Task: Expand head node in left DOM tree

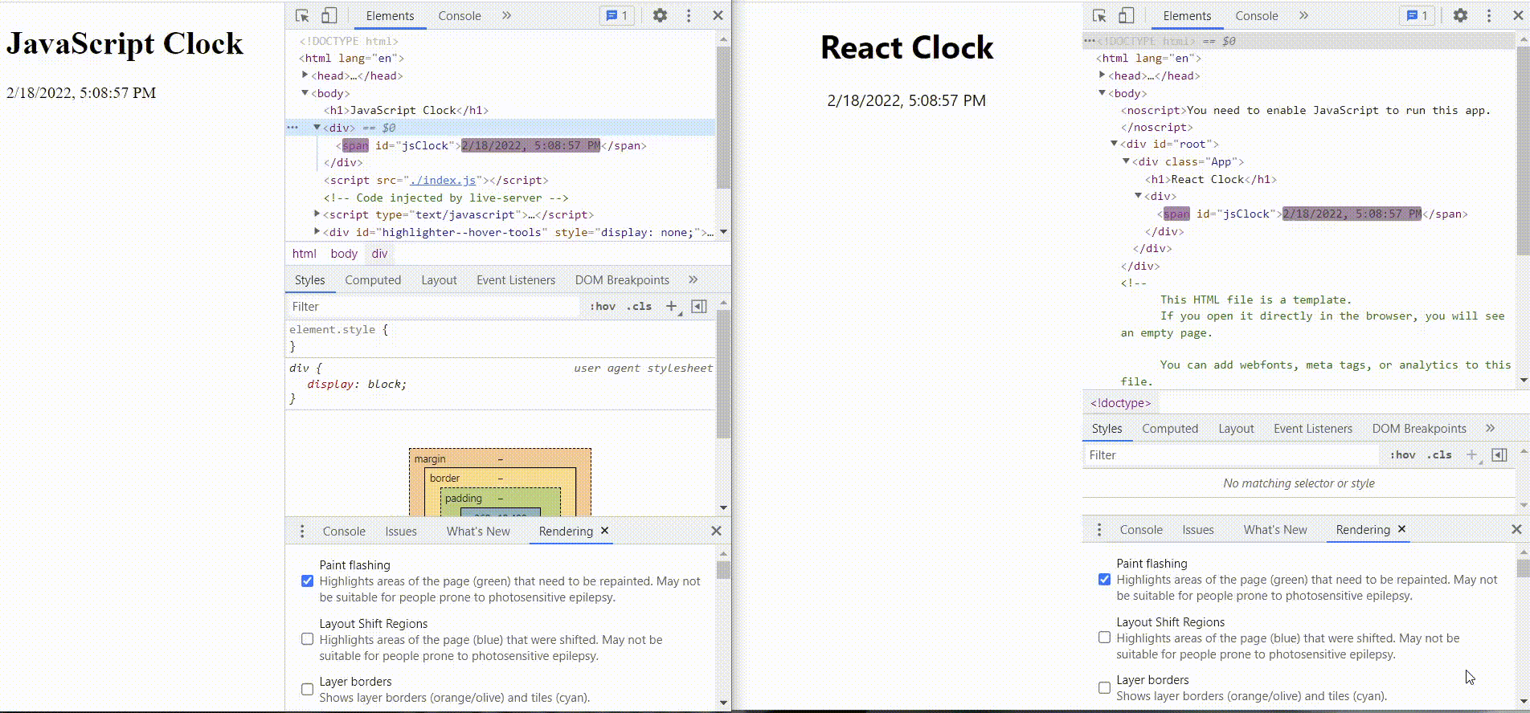Action: tap(305, 75)
